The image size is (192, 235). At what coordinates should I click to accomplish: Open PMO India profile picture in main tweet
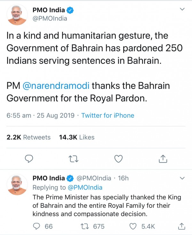pos(17,14)
